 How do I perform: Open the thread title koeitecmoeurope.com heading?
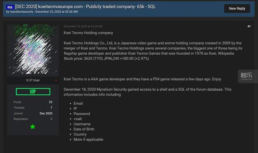85,7
